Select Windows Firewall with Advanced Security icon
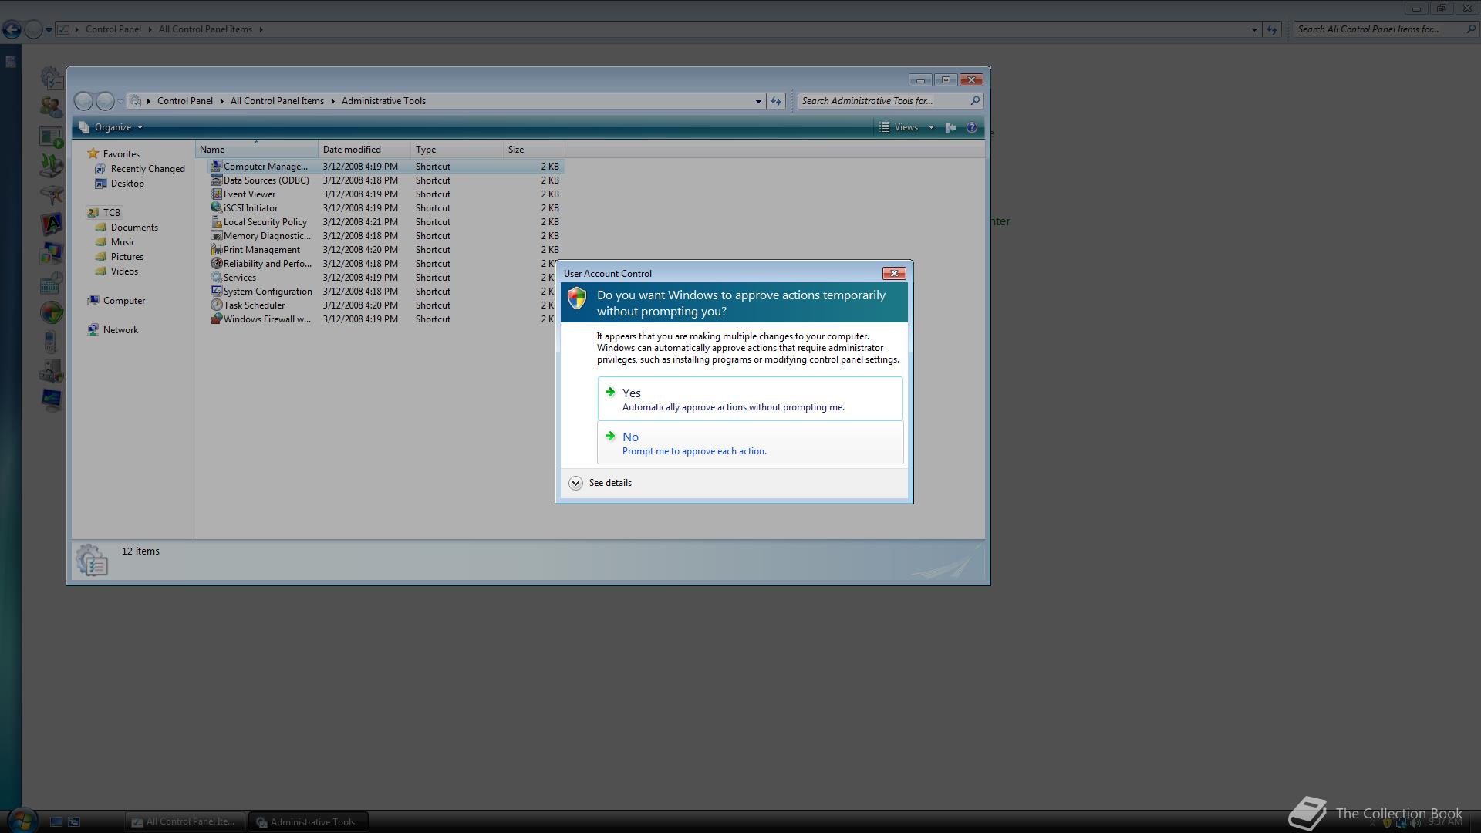1481x833 pixels. 217,319
